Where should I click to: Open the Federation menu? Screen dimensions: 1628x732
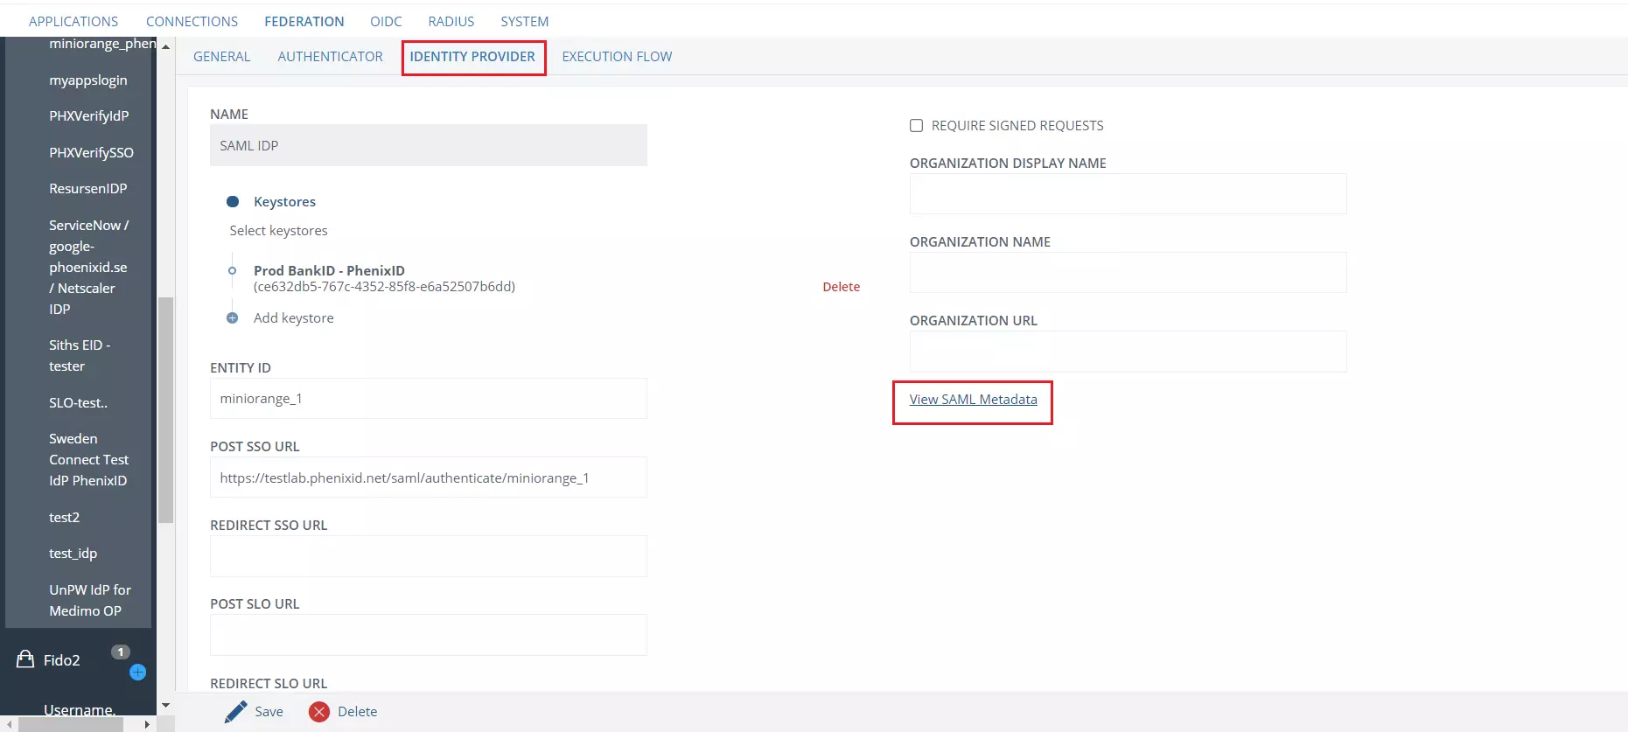304,21
